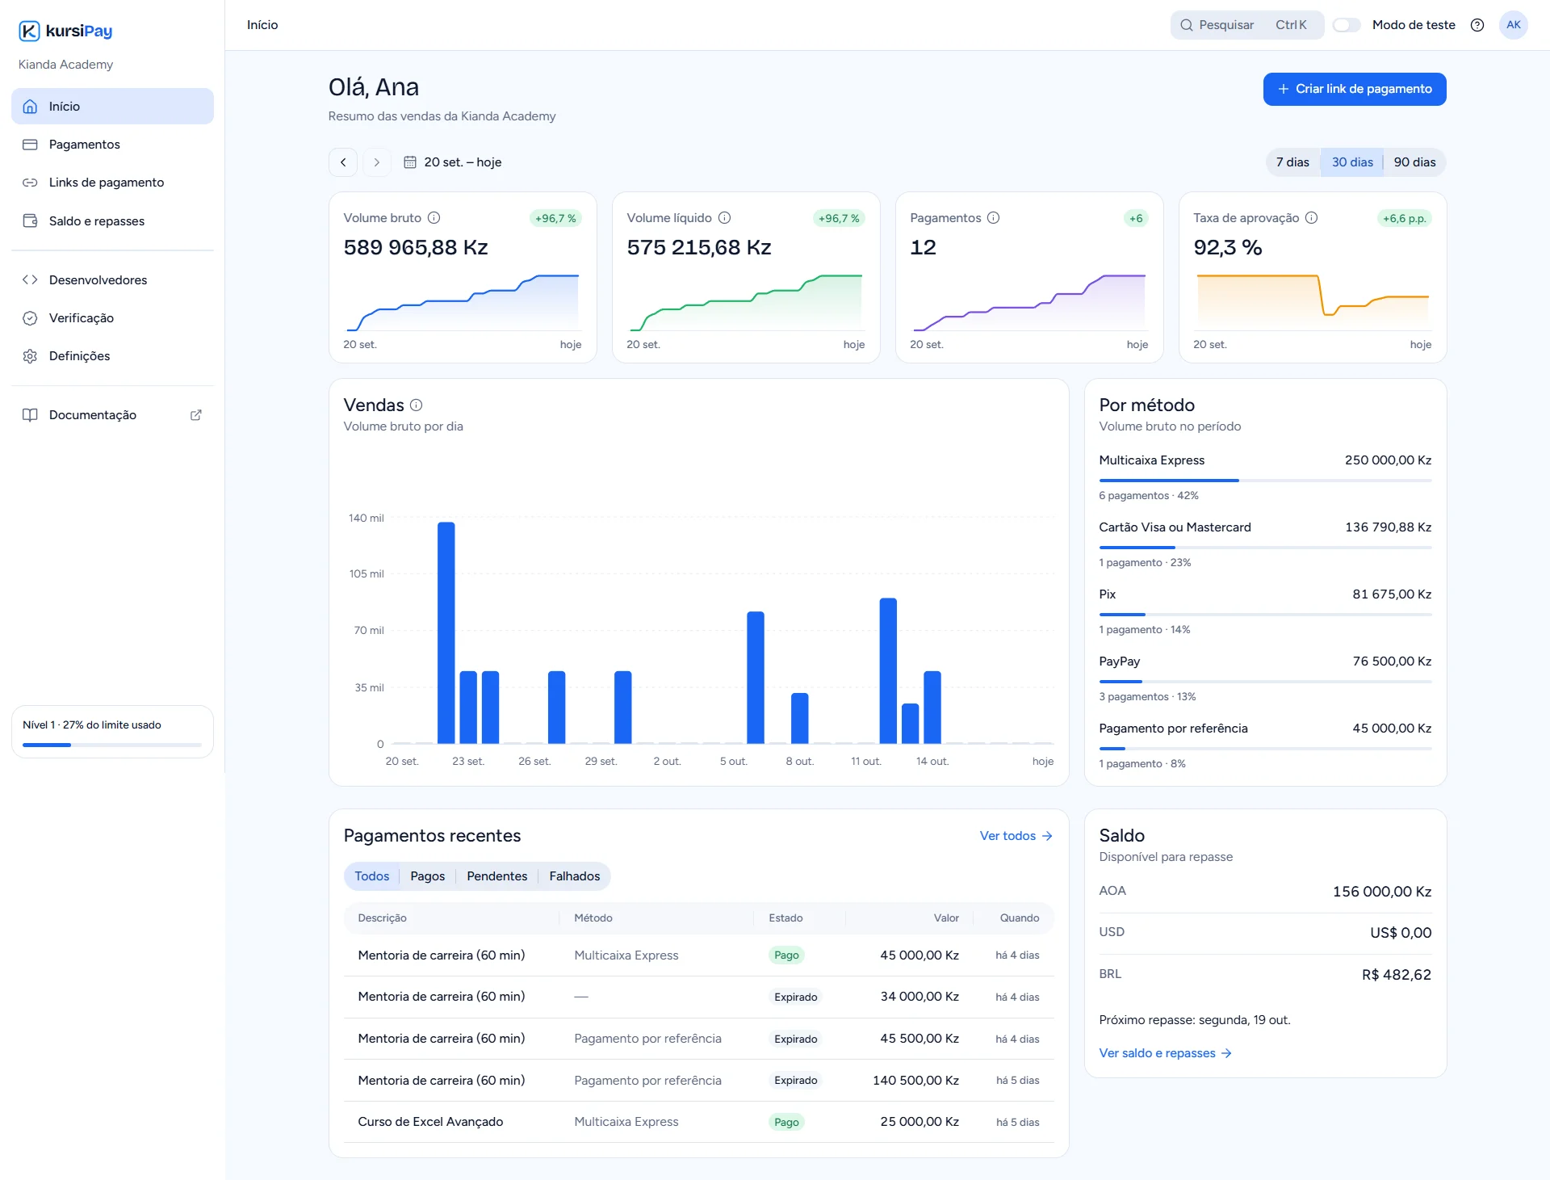Click the Pagamentos card info icon
The height and width of the screenshot is (1180, 1550).
pos(994,218)
